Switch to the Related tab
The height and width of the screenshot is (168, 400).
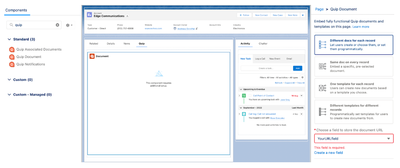coord(93,44)
